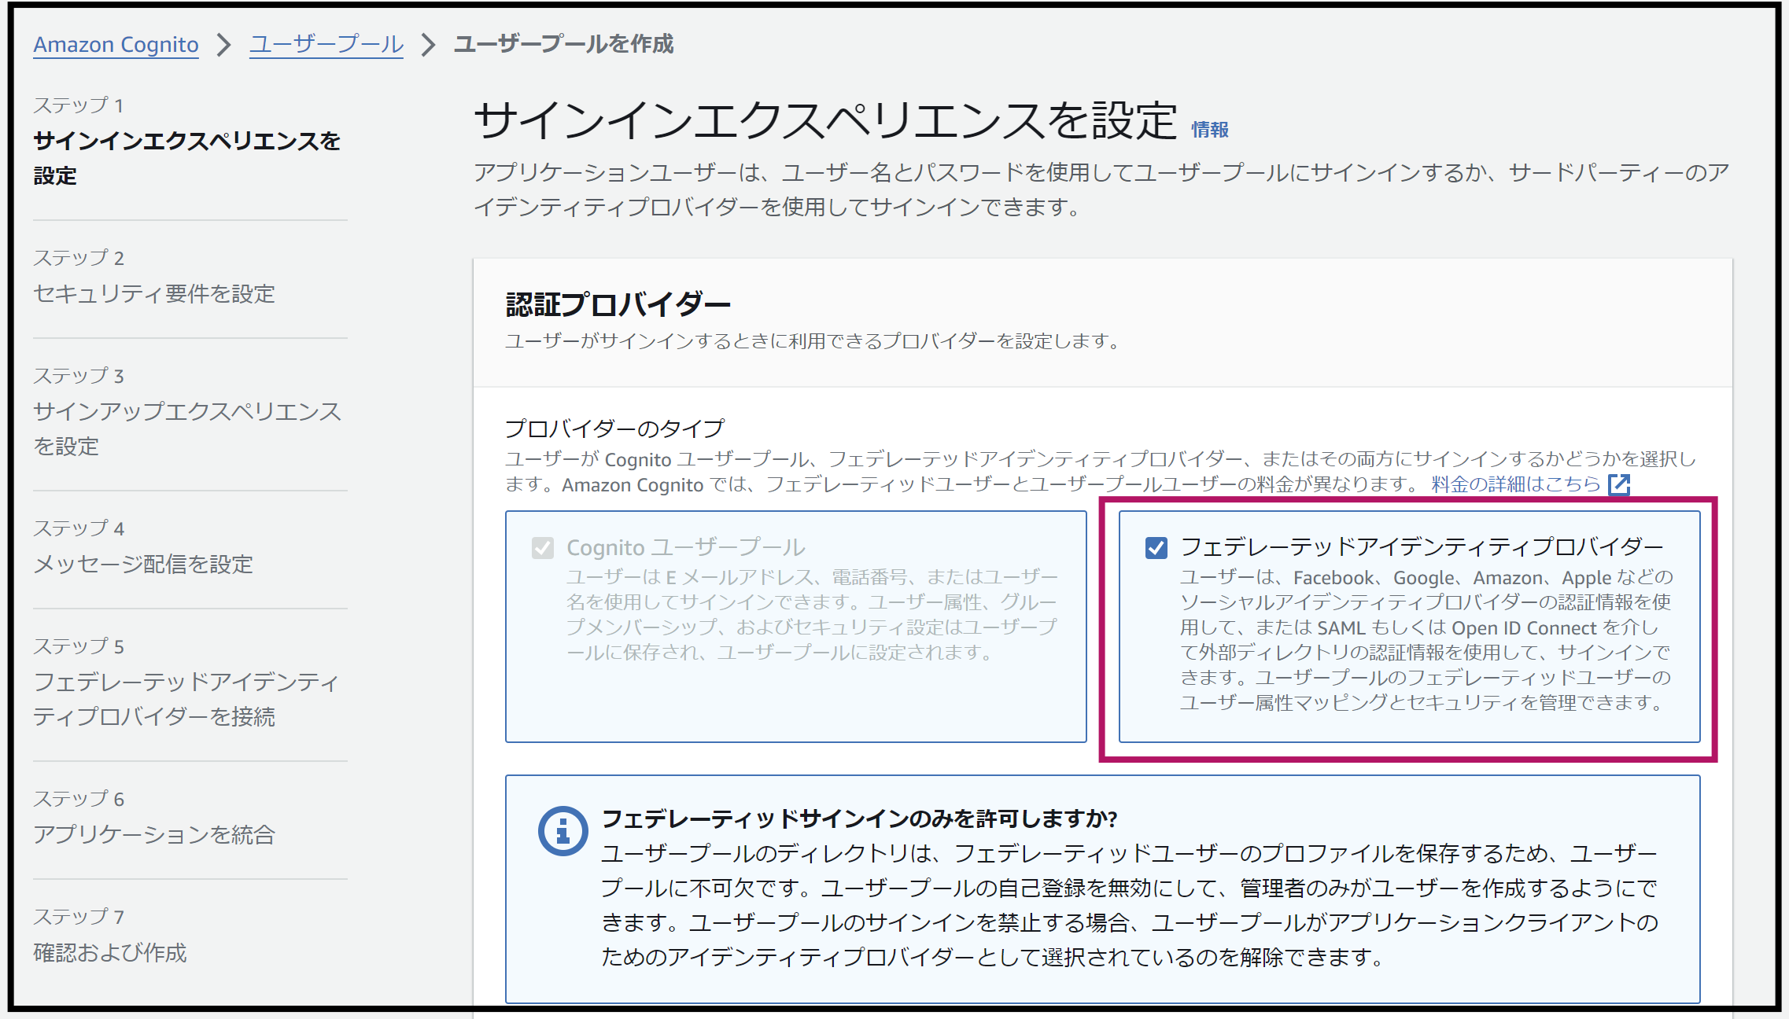1789x1019 pixels.
Task: Click the info circle icon in the federated sign-in notice
Action: 563,831
